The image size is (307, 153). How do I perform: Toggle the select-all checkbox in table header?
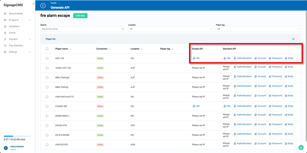pos(47,49)
